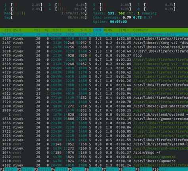Select the htop process row PID 4779
The image size is (188, 171).
(x=94, y=56)
